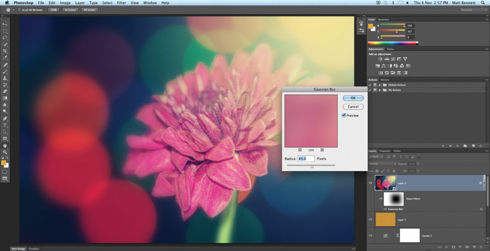Select the Crop tool
Screen dimensions: 490x251
pyautogui.click(x=5, y=51)
